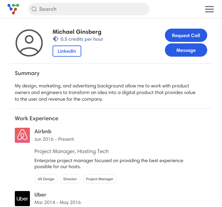Viewport: 222px width, 207px height.
Task: Click the Message button
Action: [x=186, y=50]
